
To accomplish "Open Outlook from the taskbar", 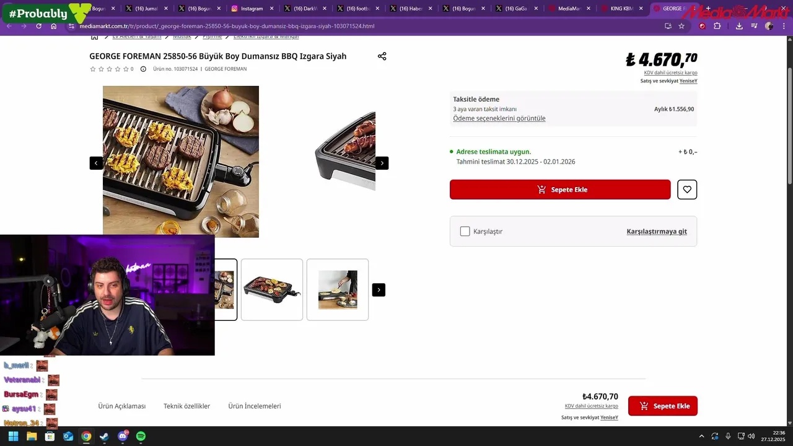I will pos(68,436).
